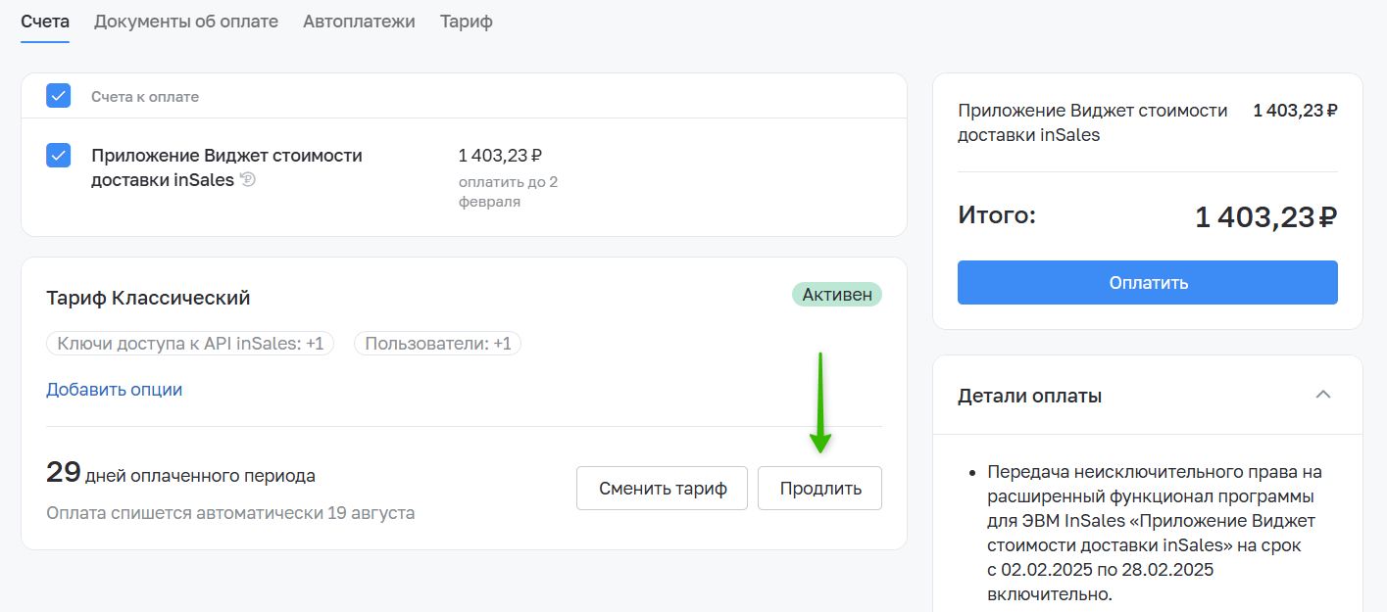The height and width of the screenshot is (612, 1387).
Task: Select the Ключи доступа к API inSales: +1 chip
Action: tap(190, 344)
